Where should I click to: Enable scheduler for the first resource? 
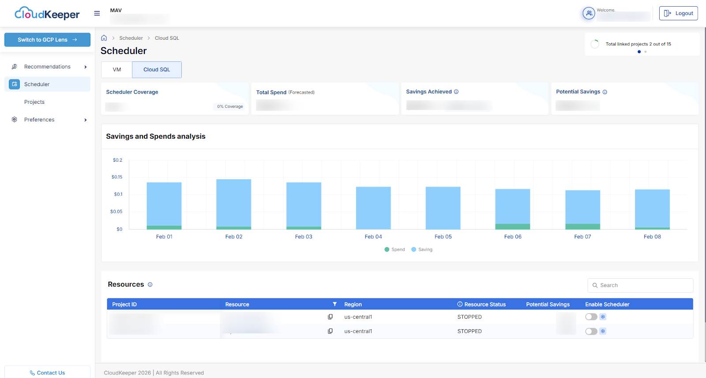(x=591, y=317)
